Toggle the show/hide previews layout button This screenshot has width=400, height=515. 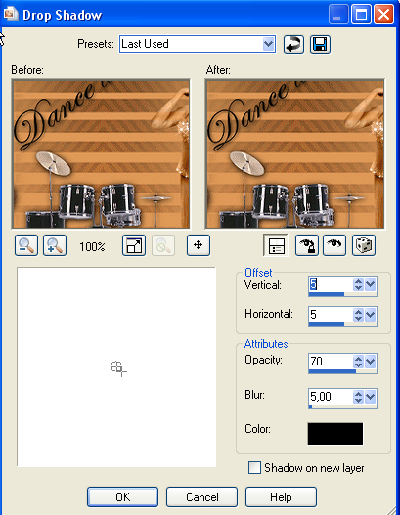pos(276,245)
